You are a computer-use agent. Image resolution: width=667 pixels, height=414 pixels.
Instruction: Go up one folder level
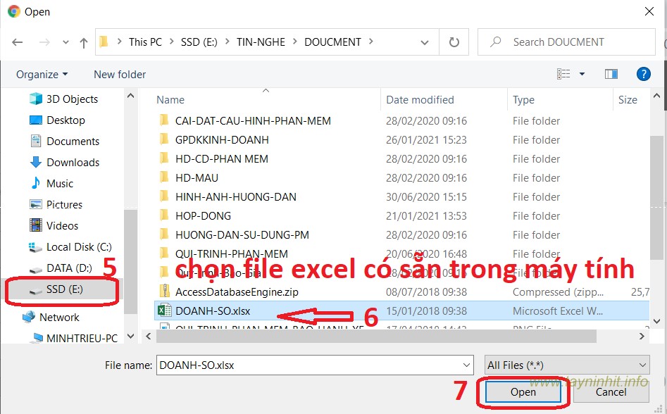[83, 42]
